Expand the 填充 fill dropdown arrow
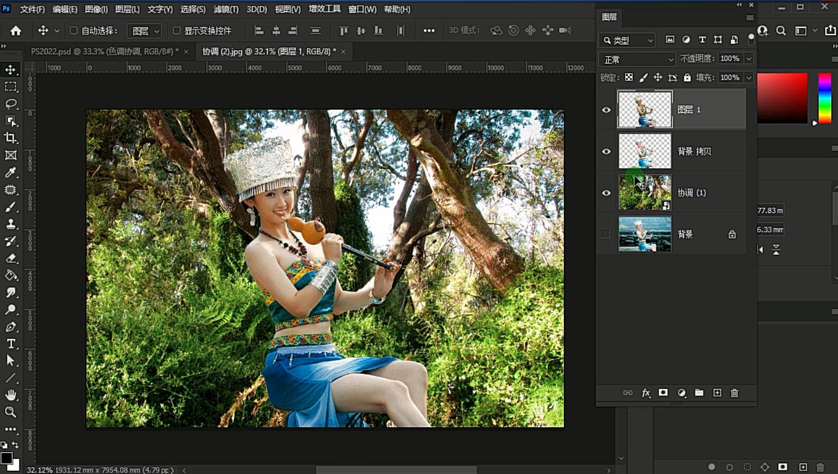Viewport: 838px width, 474px height. (749, 78)
